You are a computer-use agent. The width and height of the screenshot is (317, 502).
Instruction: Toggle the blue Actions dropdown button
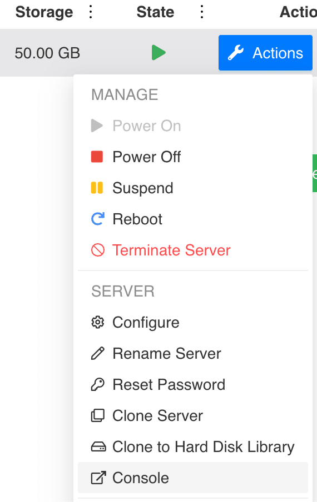(265, 53)
